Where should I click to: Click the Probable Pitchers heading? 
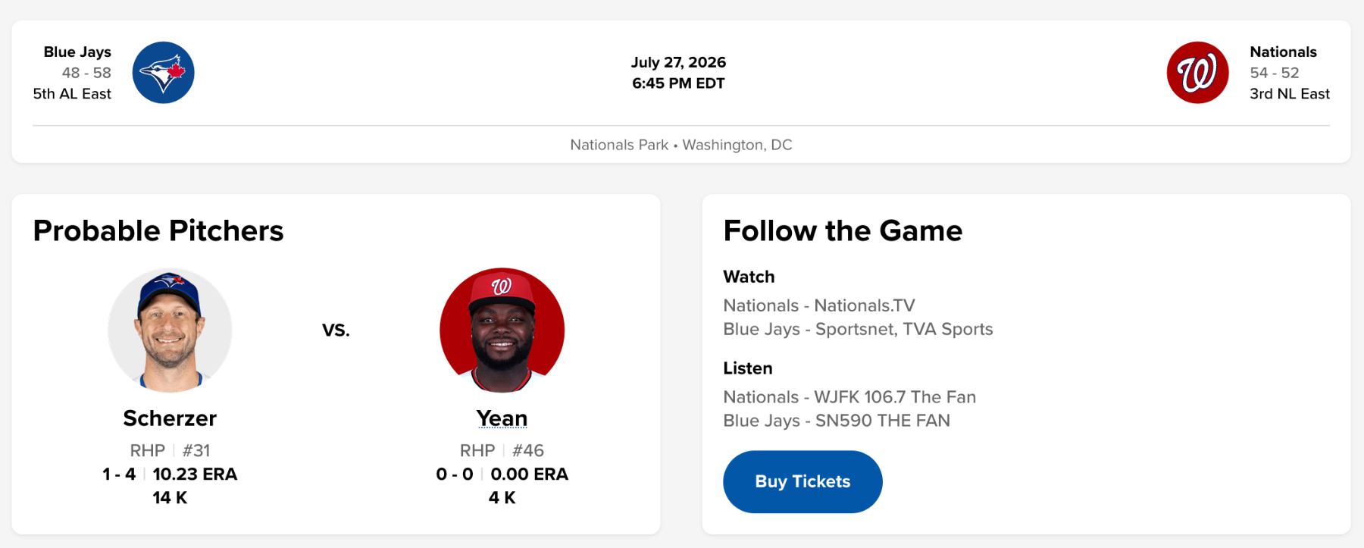pyautogui.click(x=158, y=230)
